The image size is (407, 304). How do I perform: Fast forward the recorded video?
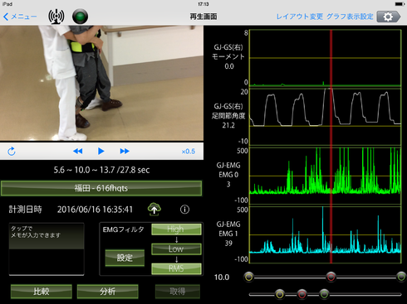click(125, 151)
